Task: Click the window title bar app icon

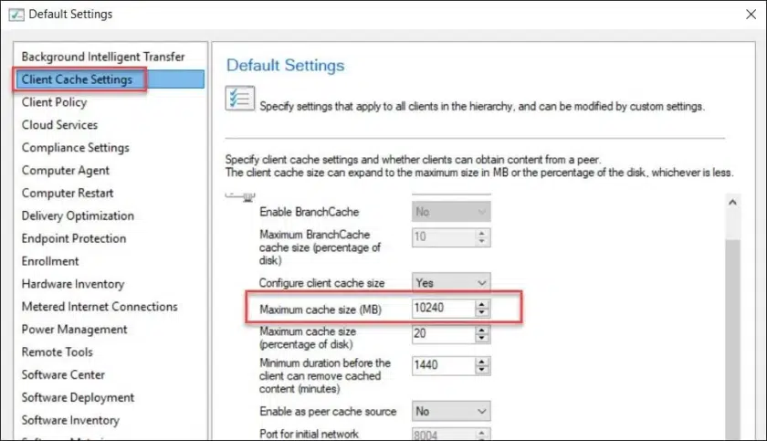Action: 16,15
